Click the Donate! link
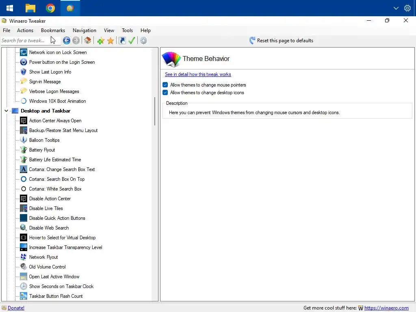The height and width of the screenshot is (312, 416). [x=16, y=308]
